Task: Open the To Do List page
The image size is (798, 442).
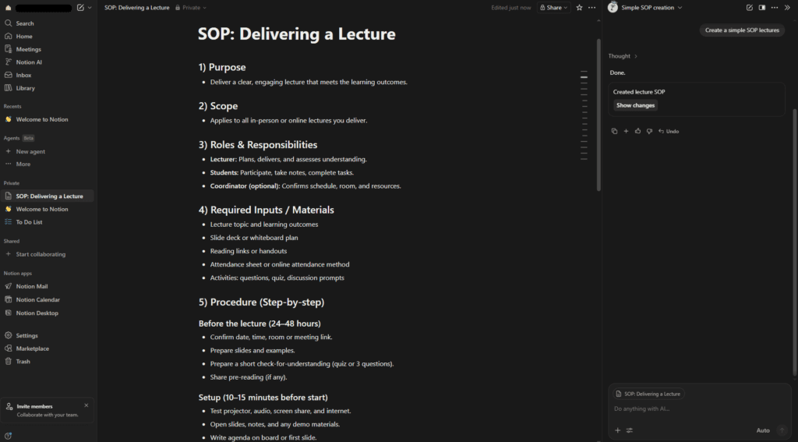Action: [x=29, y=222]
